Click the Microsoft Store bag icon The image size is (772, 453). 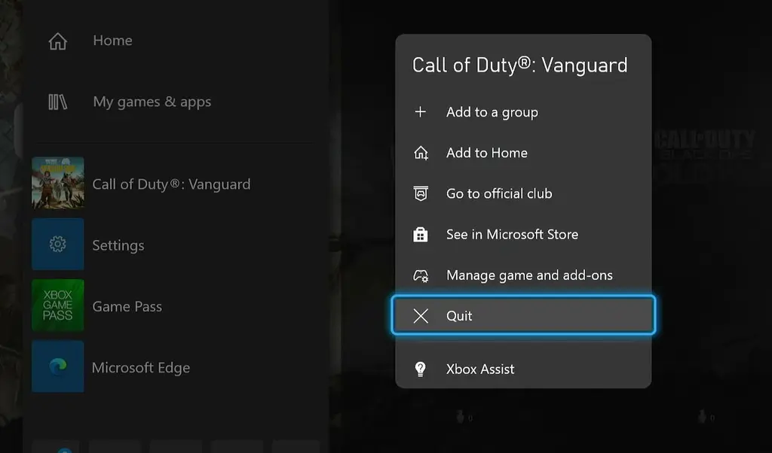(421, 234)
